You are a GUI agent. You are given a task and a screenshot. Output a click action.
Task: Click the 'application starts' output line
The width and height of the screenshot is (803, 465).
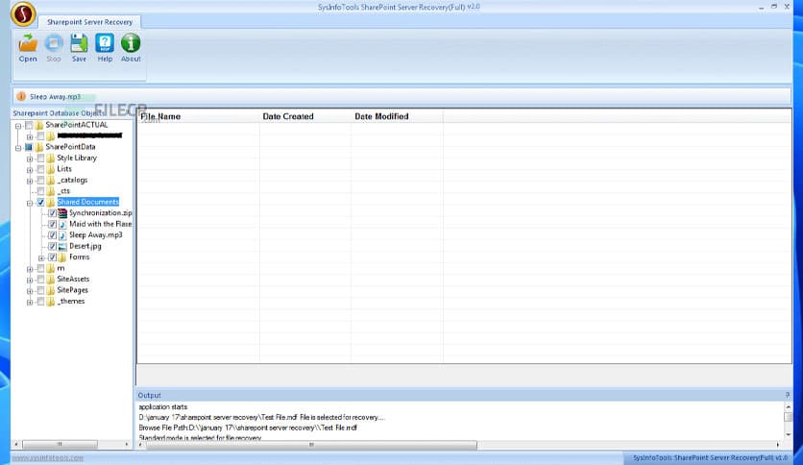click(x=163, y=406)
